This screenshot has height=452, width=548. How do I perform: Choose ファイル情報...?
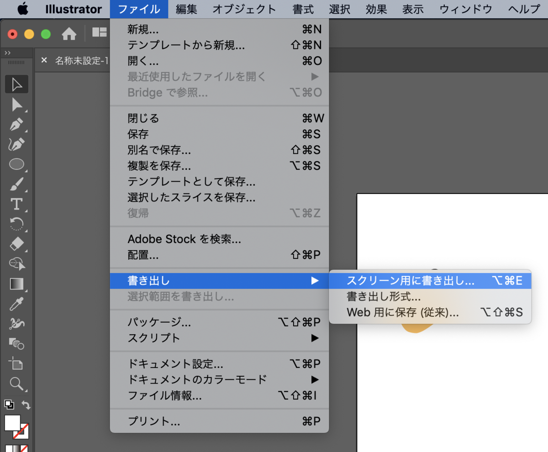[219, 395]
